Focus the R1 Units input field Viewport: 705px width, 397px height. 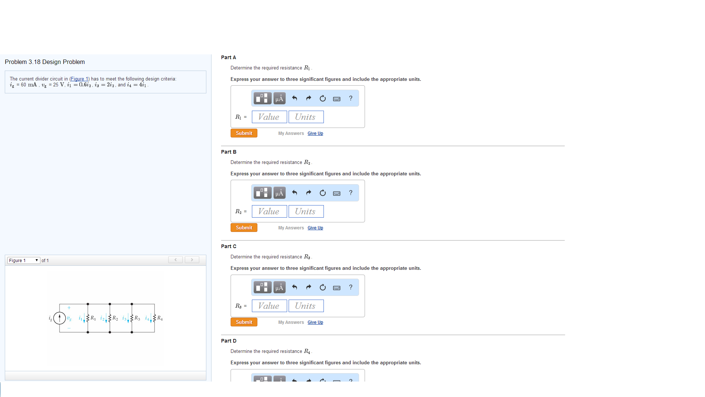click(x=306, y=117)
